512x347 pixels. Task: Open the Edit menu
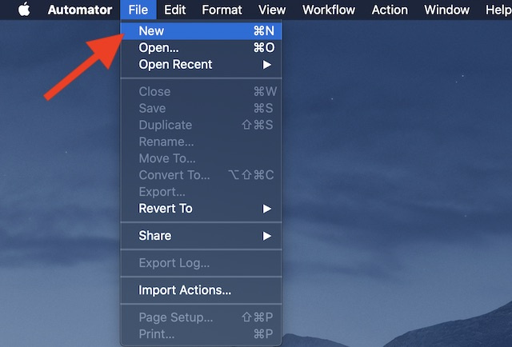[x=174, y=10]
